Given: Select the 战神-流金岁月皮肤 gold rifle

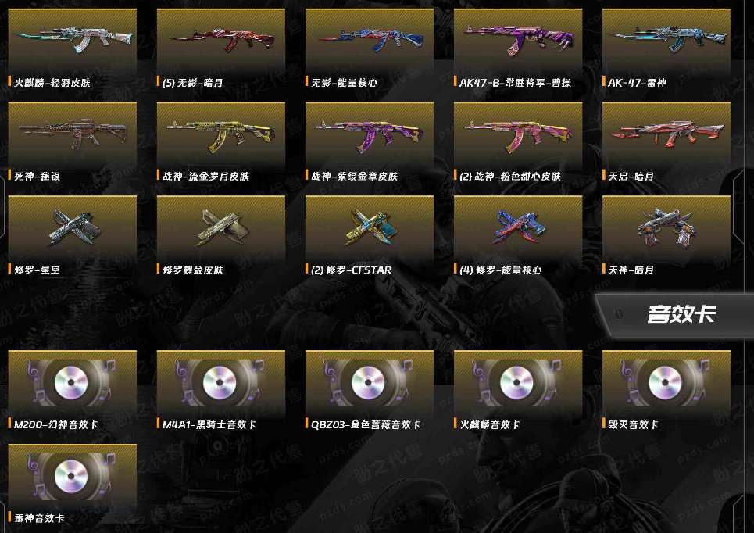Looking at the screenshot, I should 221,134.
